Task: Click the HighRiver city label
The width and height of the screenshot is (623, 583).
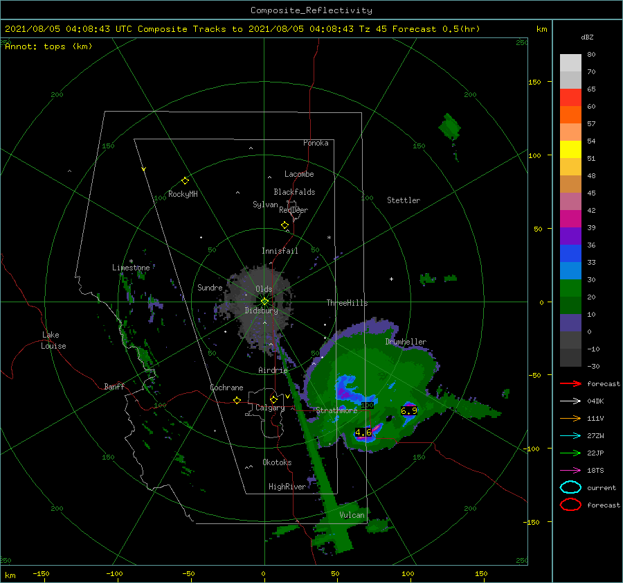Action: pos(287,487)
